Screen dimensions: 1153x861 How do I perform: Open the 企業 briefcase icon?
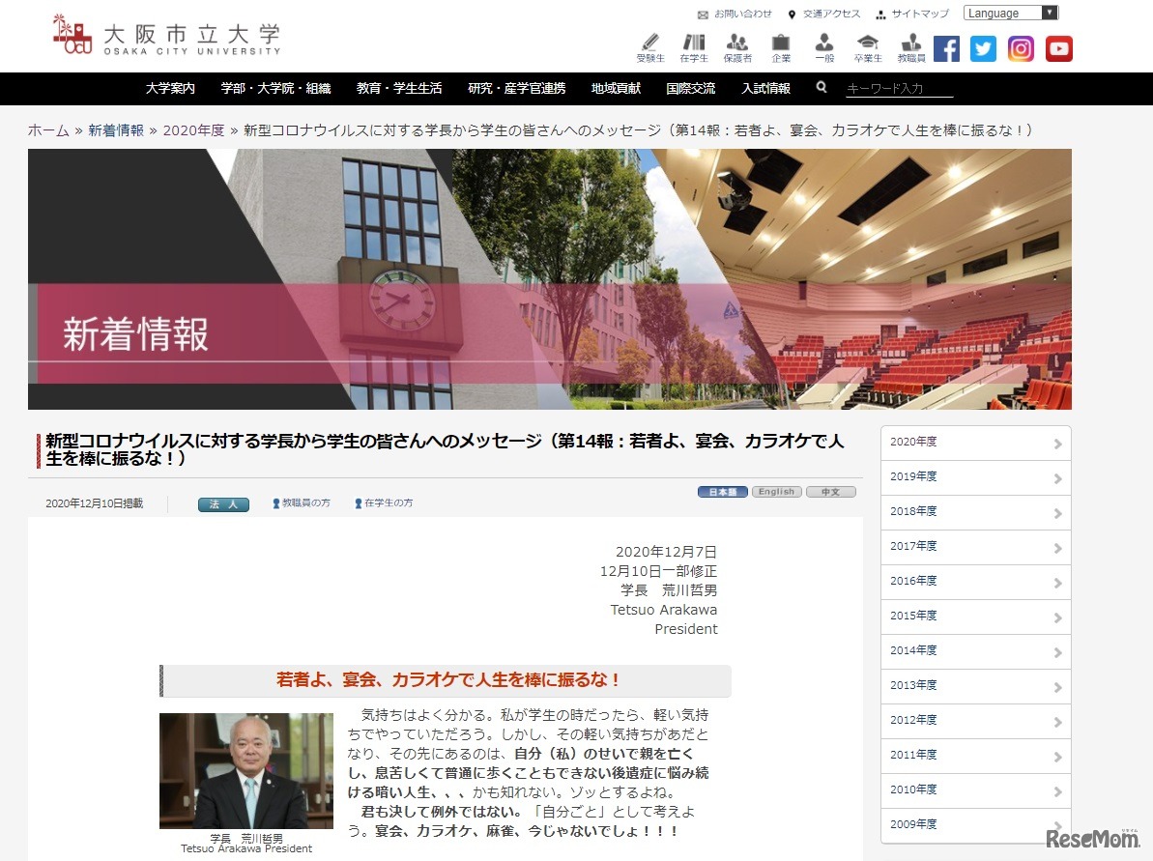click(x=781, y=48)
